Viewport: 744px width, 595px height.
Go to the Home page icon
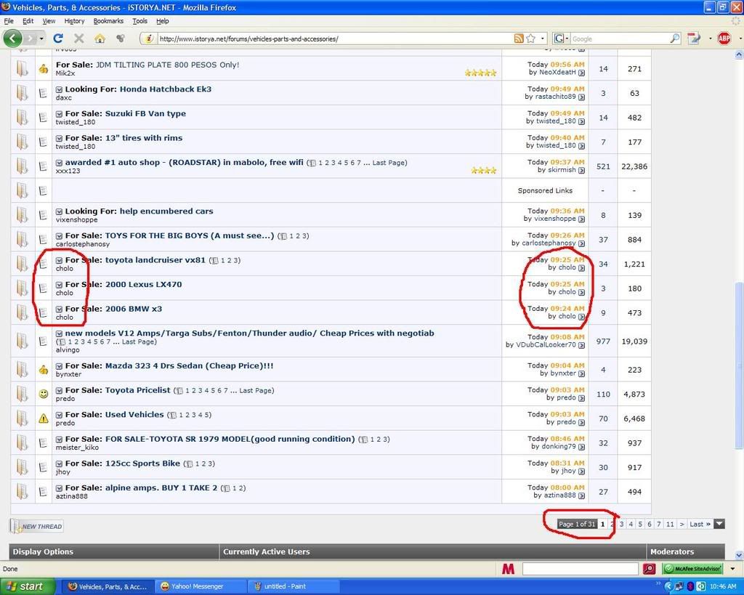(100, 39)
